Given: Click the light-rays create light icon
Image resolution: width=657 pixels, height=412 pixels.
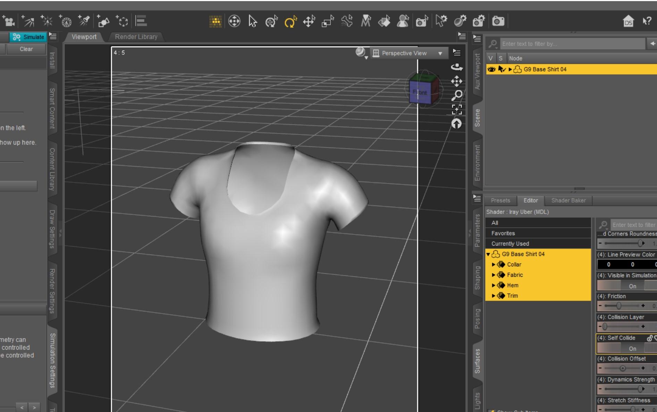Looking at the screenshot, I should 28,21.
